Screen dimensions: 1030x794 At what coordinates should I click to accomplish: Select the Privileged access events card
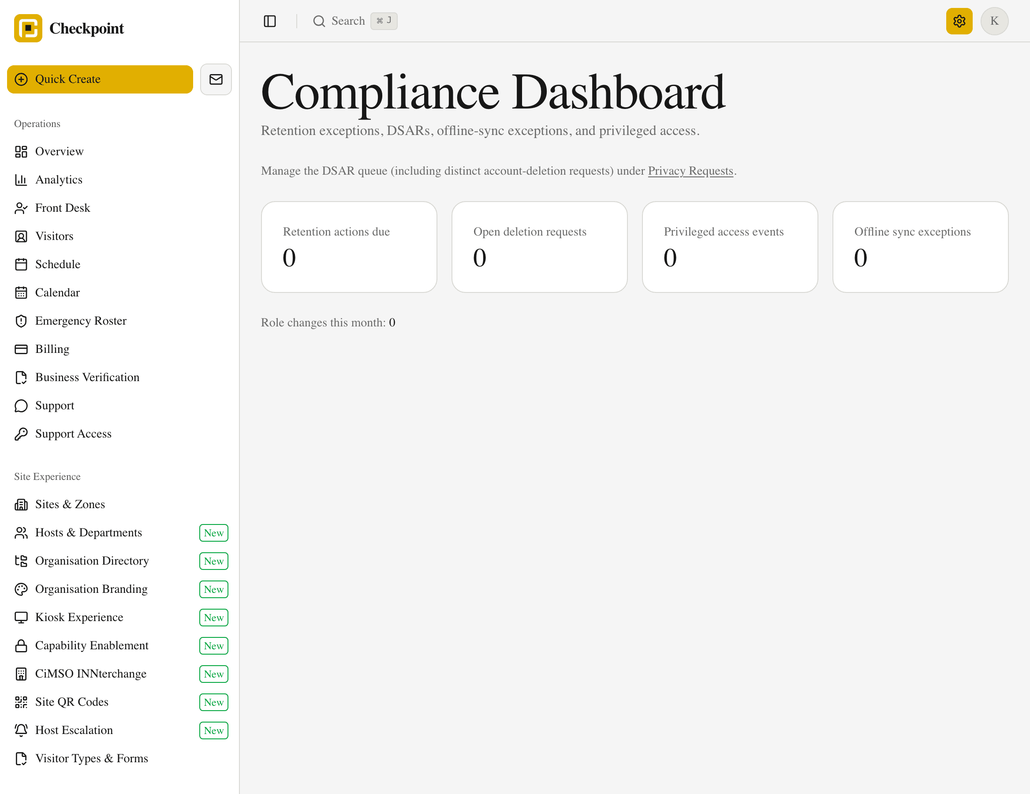pos(730,247)
